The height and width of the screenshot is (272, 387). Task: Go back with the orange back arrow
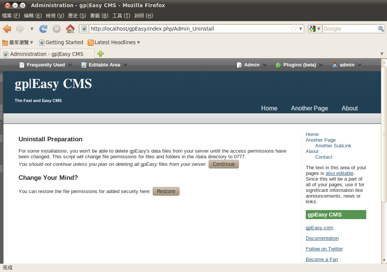[x=7, y=29]
